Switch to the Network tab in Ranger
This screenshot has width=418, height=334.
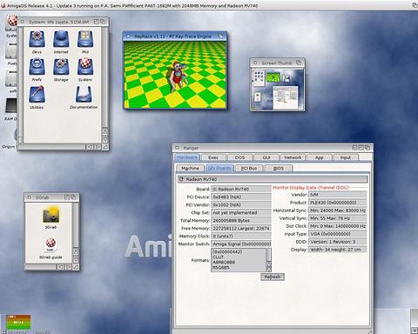(293, 157)
